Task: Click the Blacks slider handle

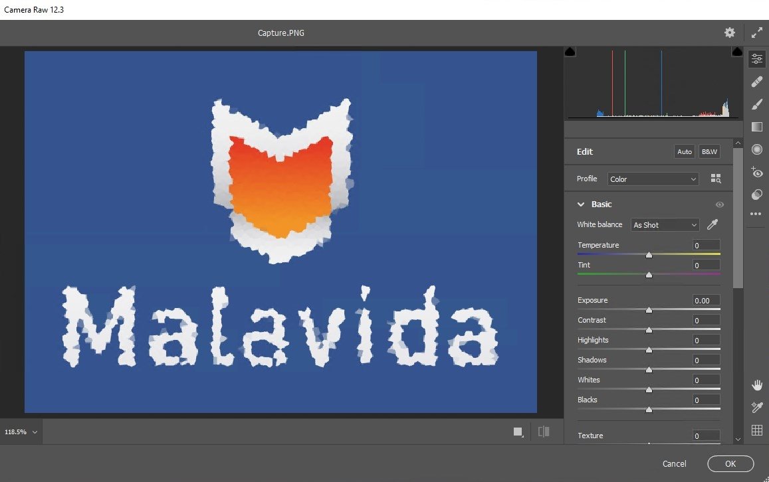Action: [649, 410]
